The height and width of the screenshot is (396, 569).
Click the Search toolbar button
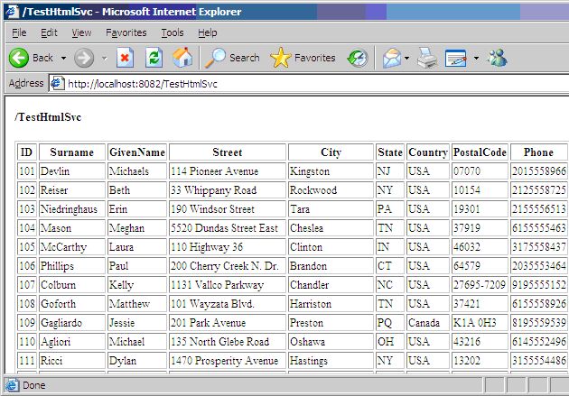coord(232,58)
